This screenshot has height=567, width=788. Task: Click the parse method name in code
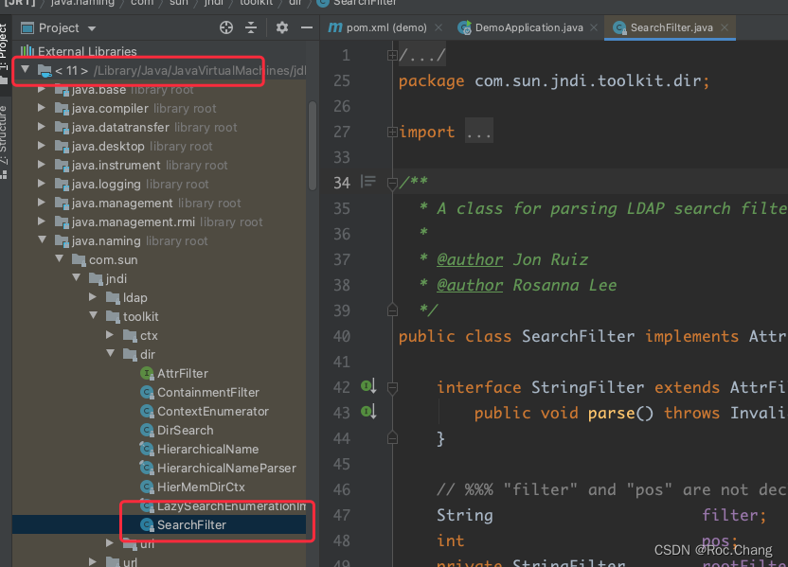click(611, 413)
